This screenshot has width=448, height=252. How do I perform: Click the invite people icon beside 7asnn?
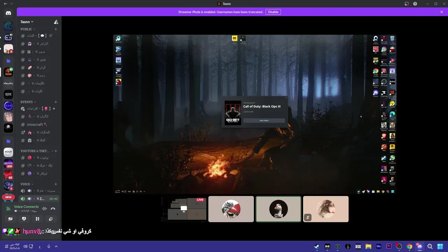click(x=56, y=22)
